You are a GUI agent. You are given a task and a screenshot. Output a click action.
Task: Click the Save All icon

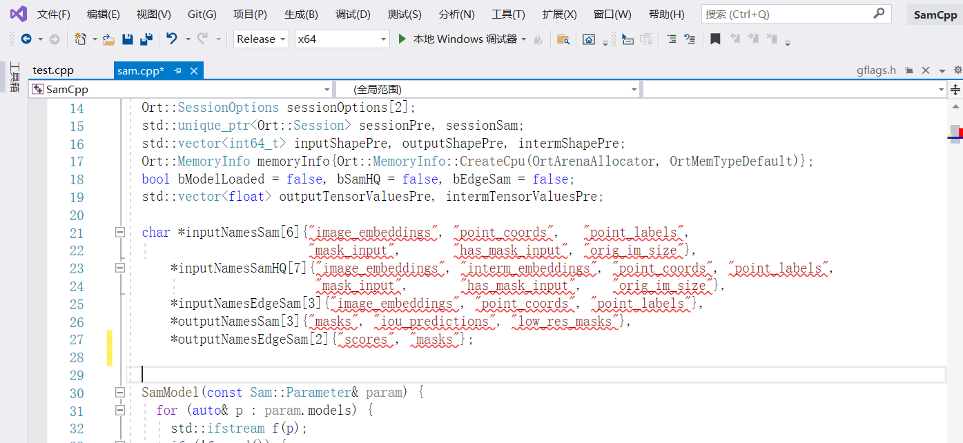tap(146, 39)
